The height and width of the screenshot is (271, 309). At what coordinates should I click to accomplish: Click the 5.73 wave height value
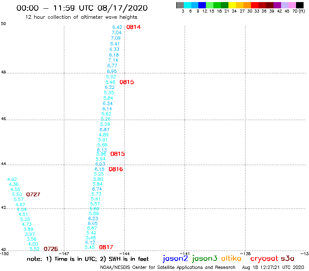click(x=96, y=194)
